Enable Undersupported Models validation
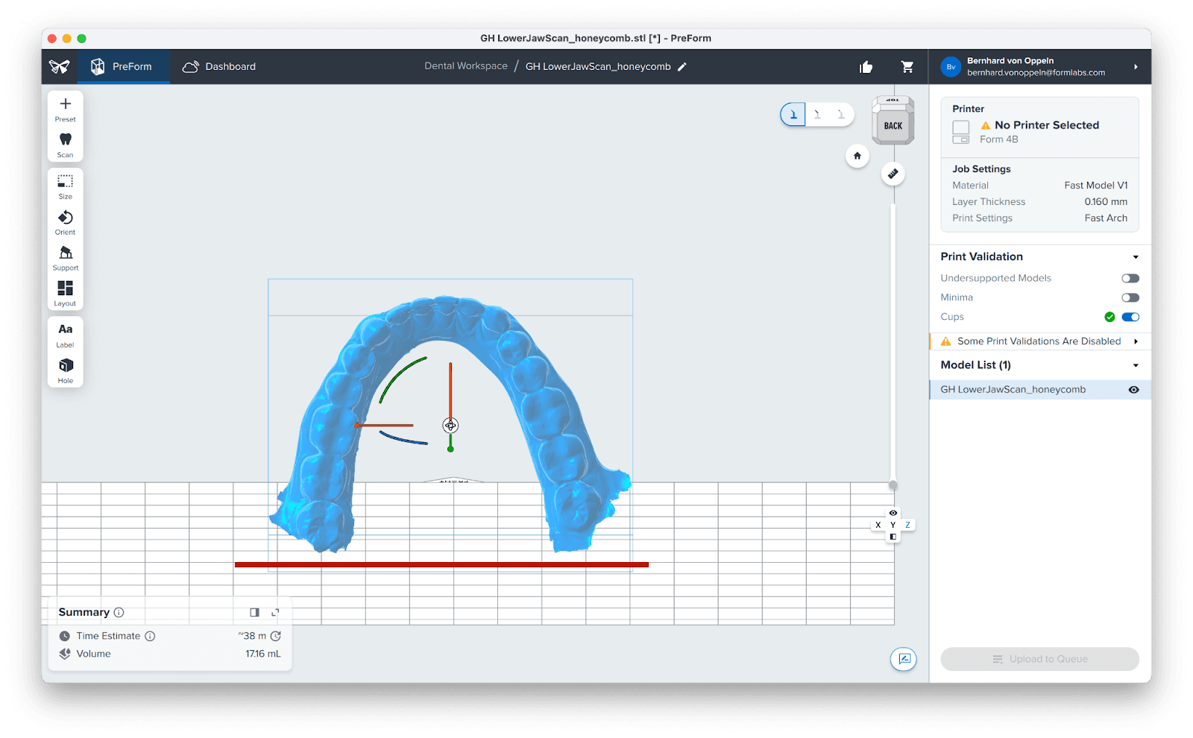 pyautogui.click(x=1130, y=278)
